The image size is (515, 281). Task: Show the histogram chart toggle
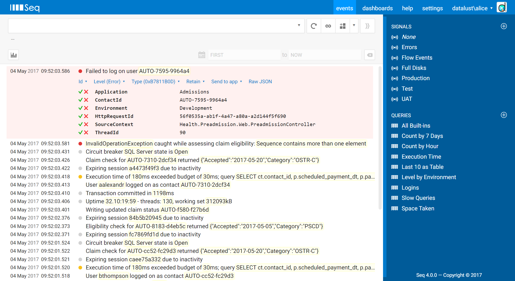point(13,55)
